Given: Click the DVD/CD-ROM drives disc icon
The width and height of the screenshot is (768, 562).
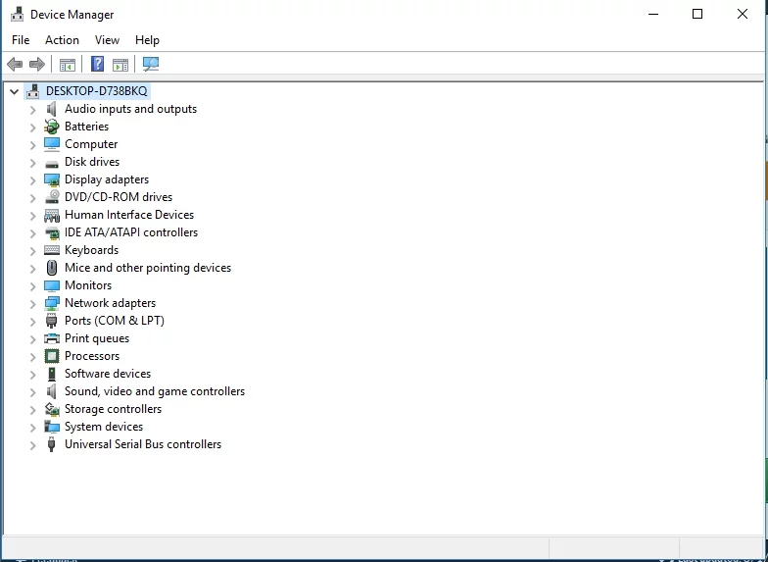Looking at the screenshot, I should click(52, 197).
